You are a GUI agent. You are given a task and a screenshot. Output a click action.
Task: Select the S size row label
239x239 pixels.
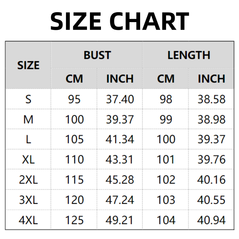coord(28,99)
